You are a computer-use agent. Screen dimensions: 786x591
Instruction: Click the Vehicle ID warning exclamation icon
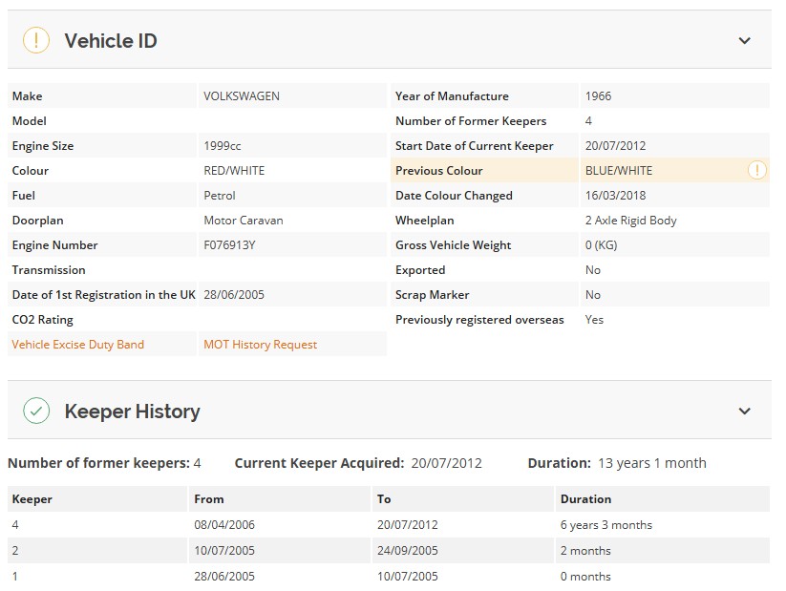point(36,40)
